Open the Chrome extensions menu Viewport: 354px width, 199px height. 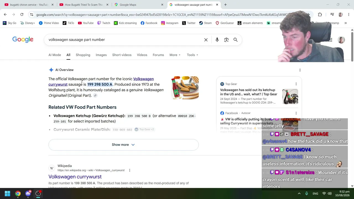click(x=320, y=15)
